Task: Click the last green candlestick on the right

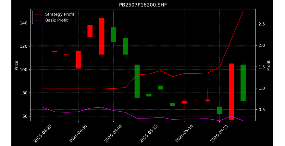Action: (x=243, y=83)
